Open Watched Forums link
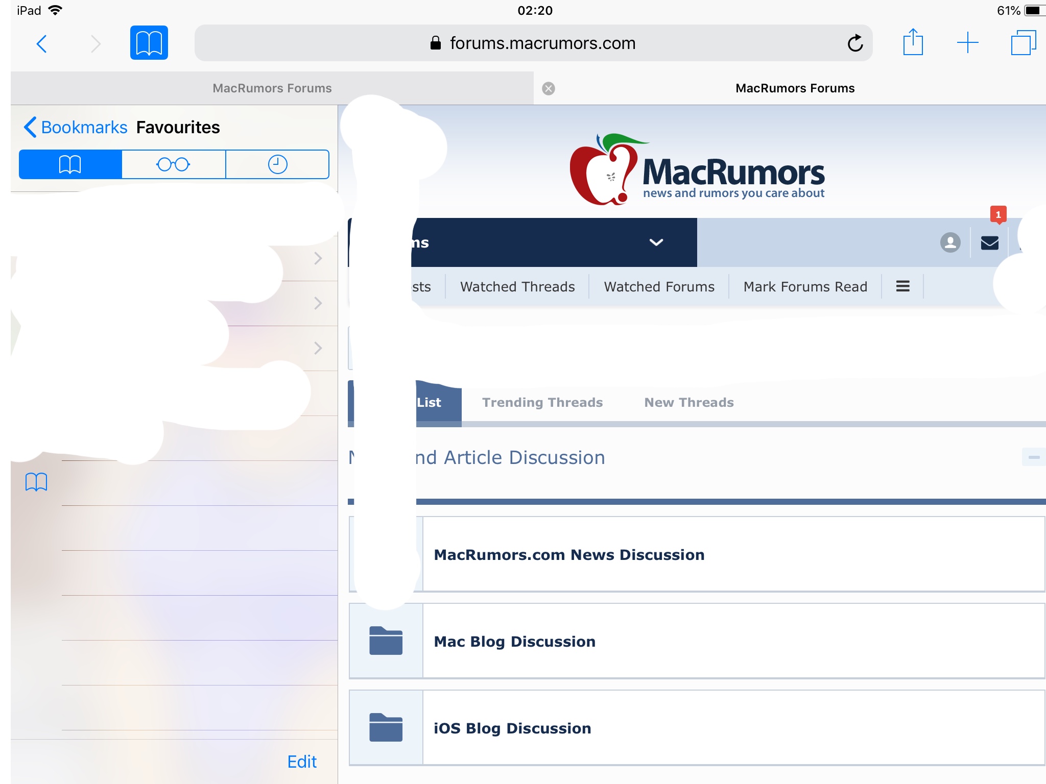 (x=659, y=287)
